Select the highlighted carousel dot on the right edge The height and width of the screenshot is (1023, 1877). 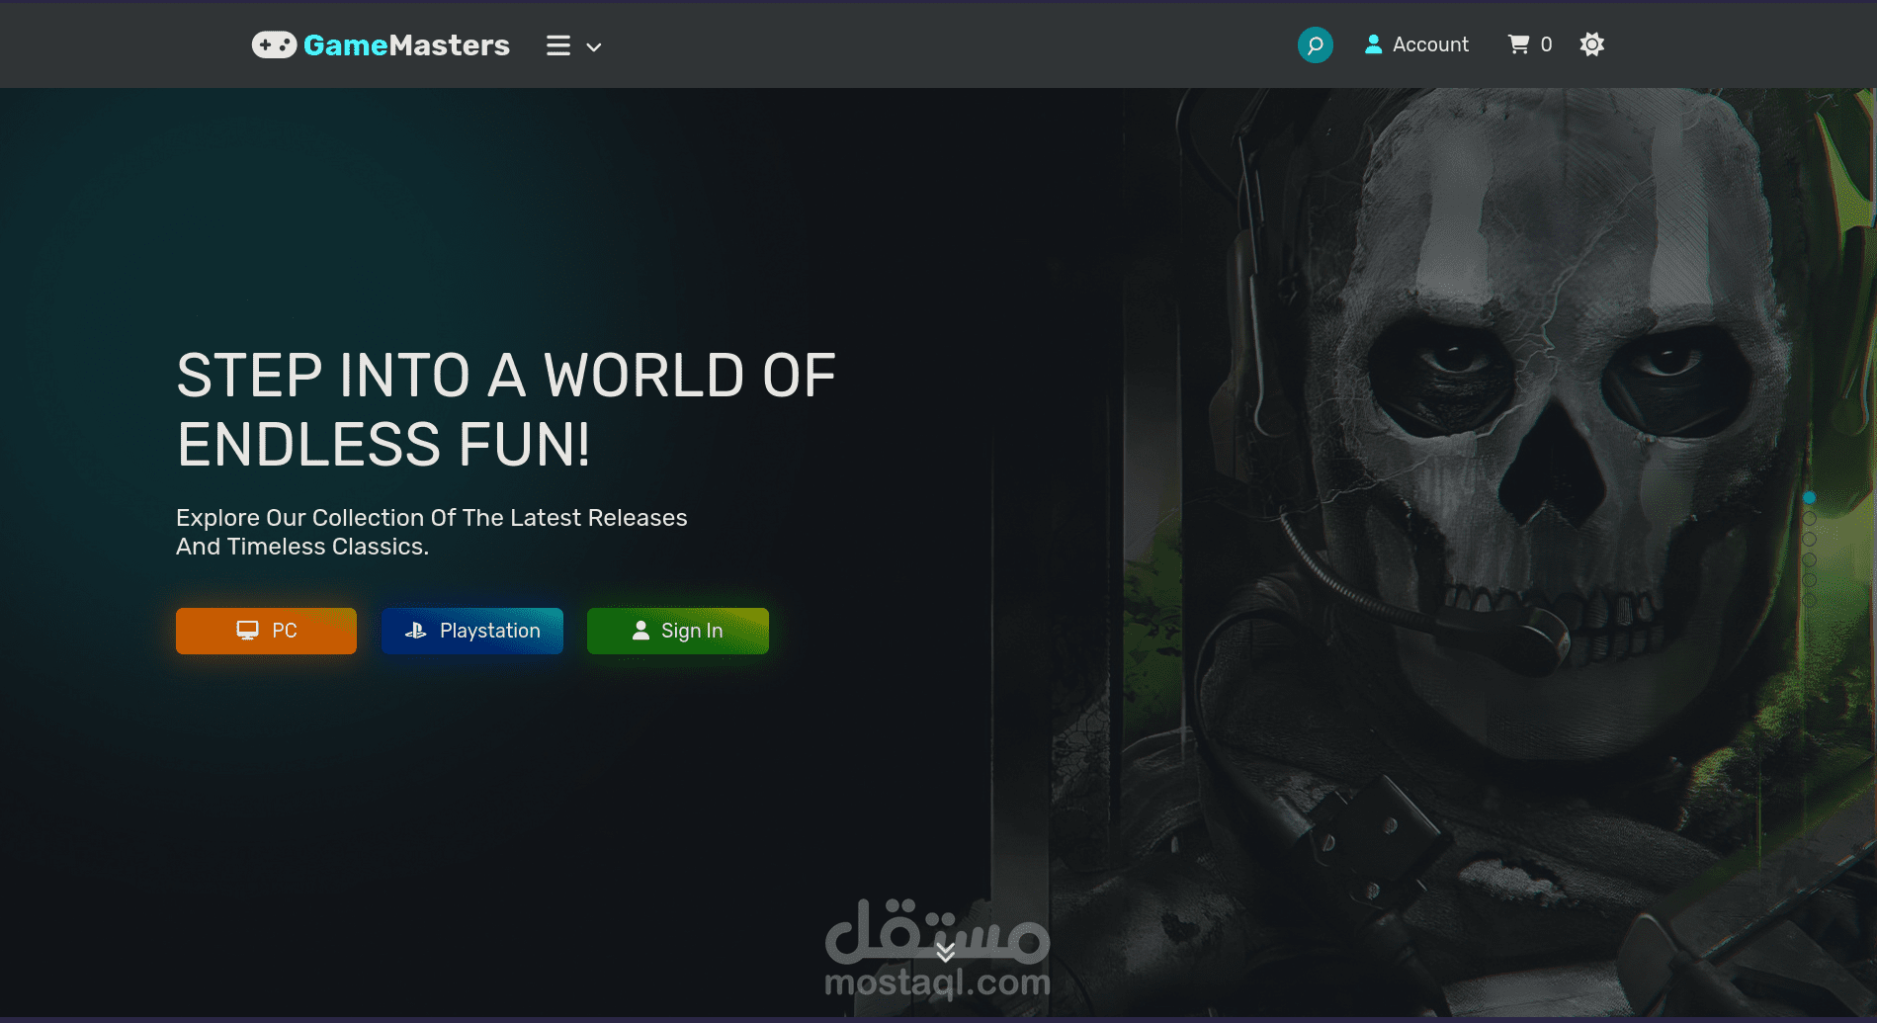tap(1810, 497)
